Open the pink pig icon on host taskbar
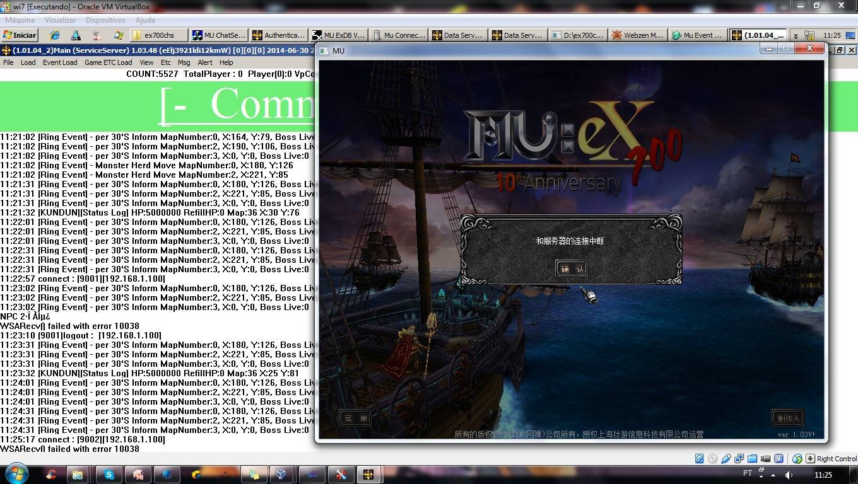The width and height of the screenshot is (858, 484). [138, 475]
